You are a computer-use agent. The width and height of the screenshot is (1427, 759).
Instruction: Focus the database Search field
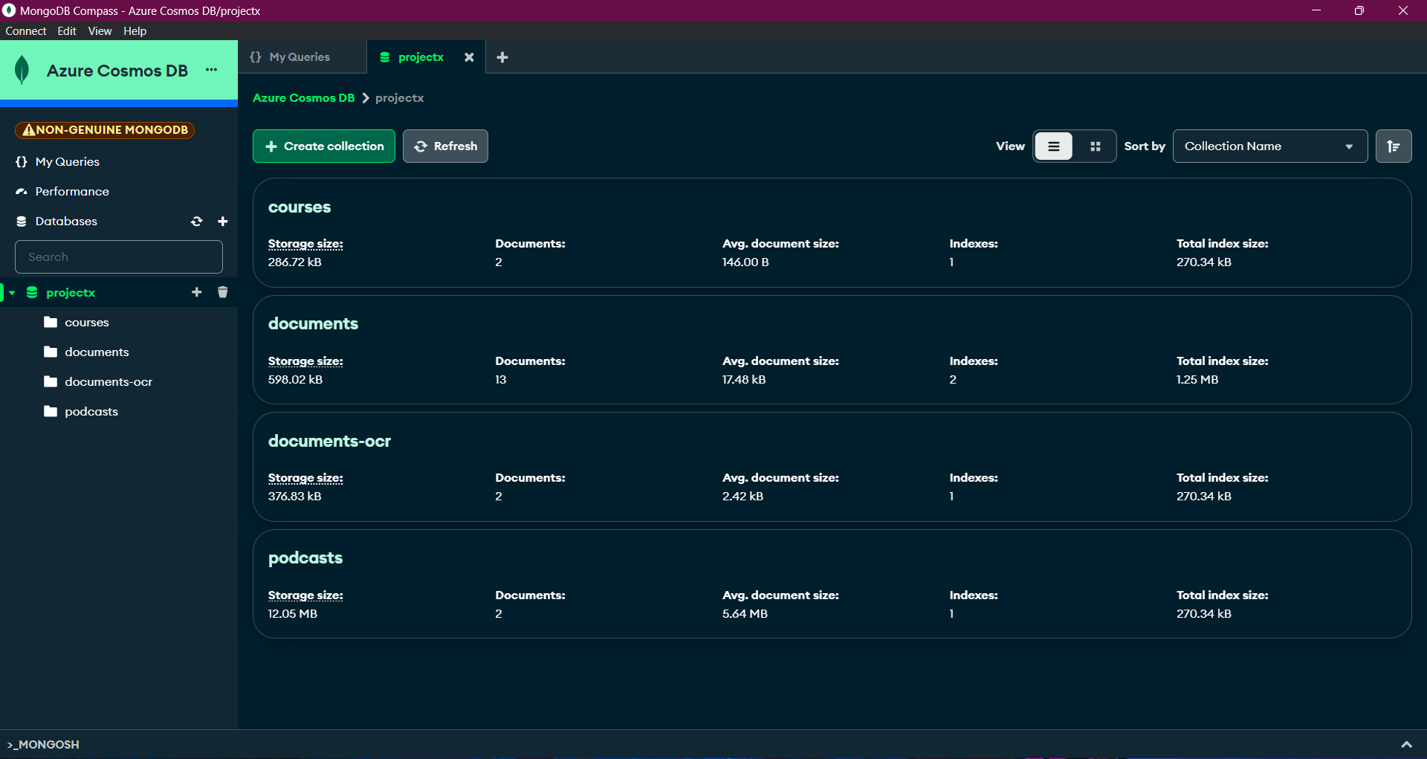click(x=119, y=256)
